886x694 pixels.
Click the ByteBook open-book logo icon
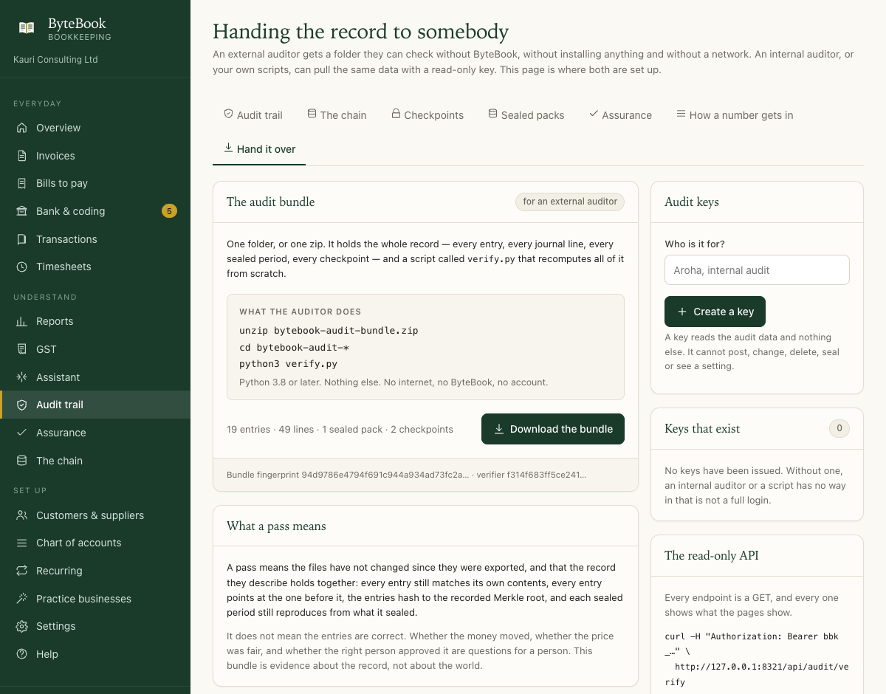click(x=27, y=28)
